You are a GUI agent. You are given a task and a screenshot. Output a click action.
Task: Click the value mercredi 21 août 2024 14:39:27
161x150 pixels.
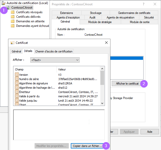coord(78,96)
